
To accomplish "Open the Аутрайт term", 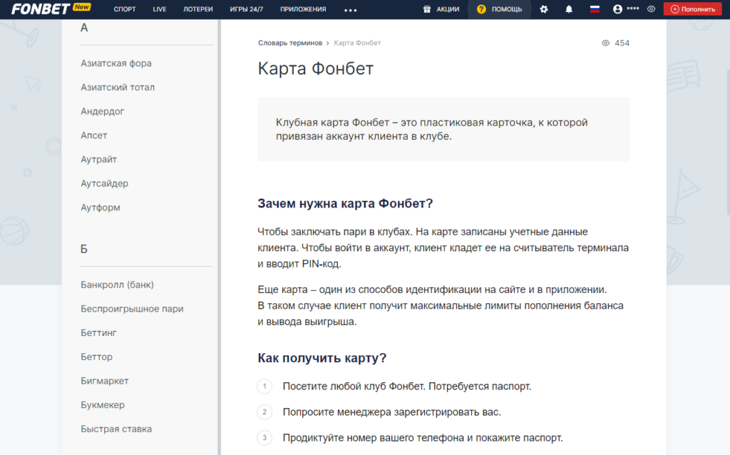I will (x=98, y=160).
